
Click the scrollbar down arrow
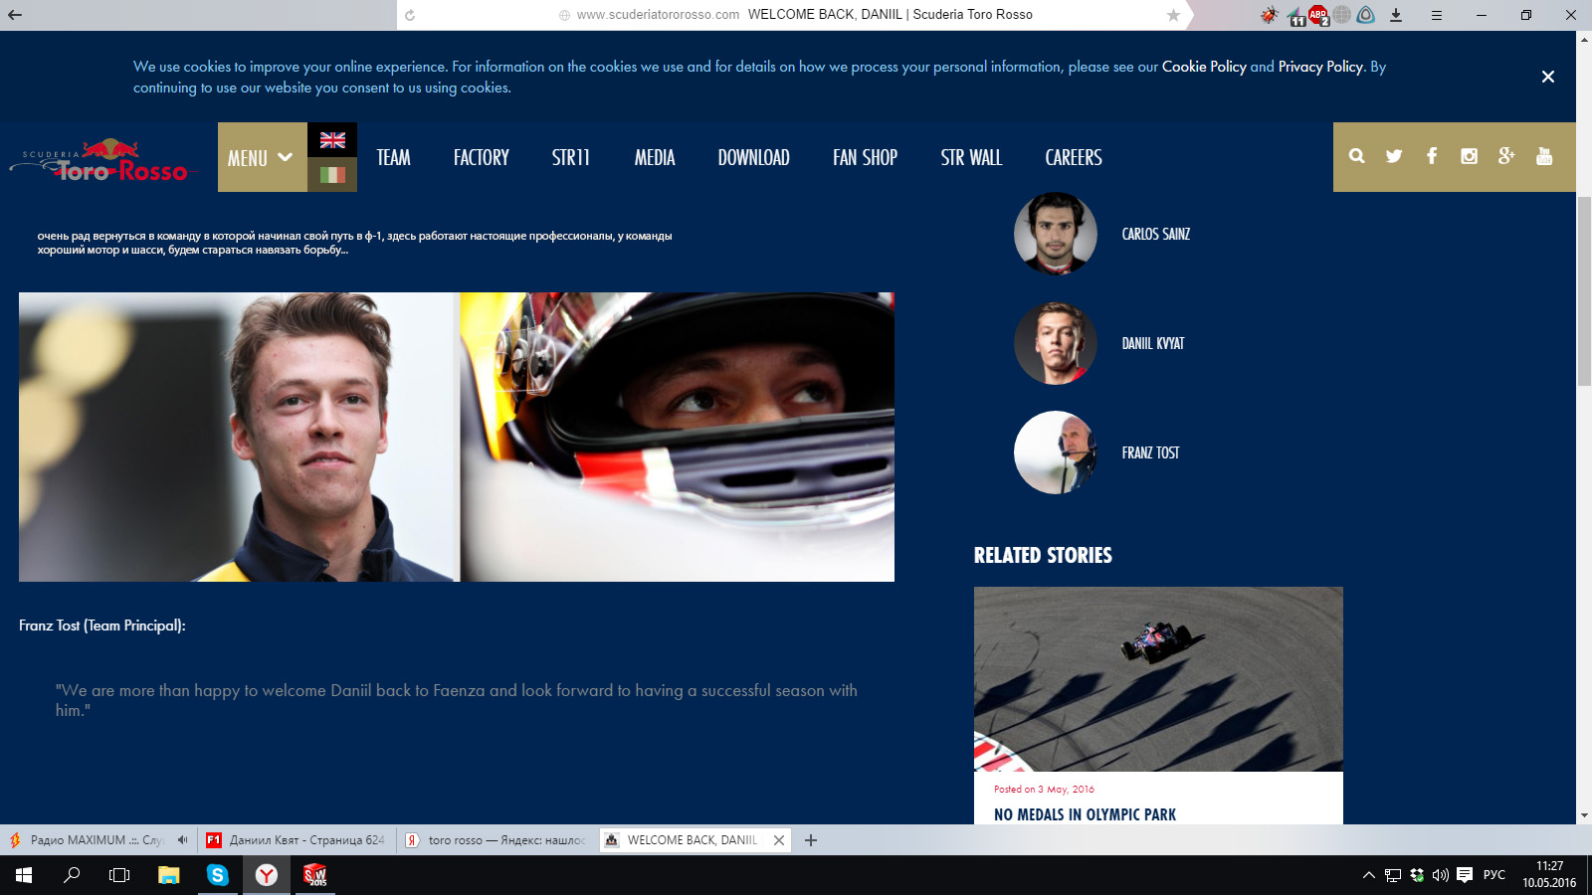coord(1584,815)
